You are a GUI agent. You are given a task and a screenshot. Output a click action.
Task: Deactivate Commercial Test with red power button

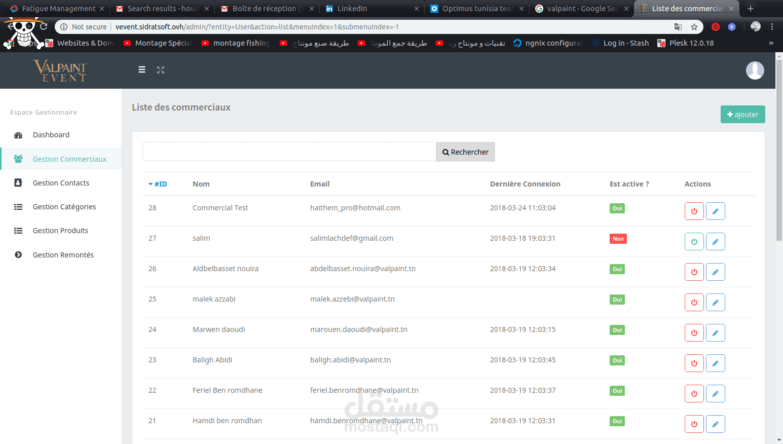[x=694, y=211]
